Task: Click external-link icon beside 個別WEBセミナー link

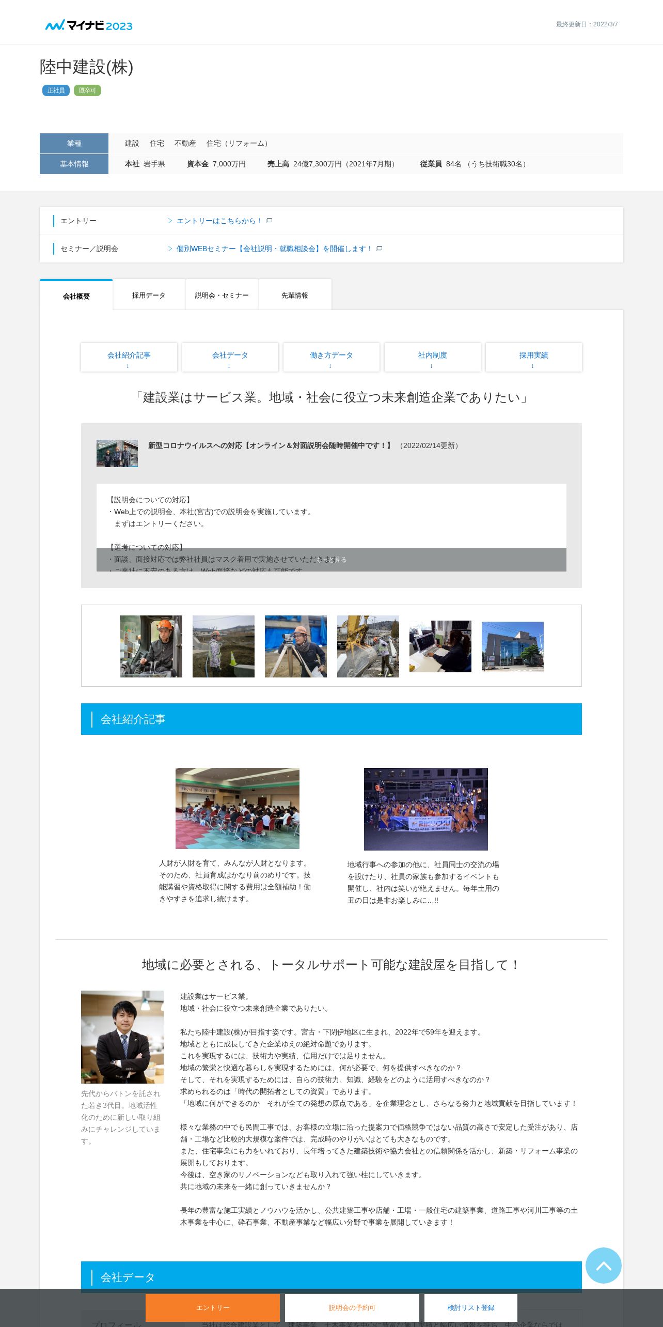Action: point(379,249)
